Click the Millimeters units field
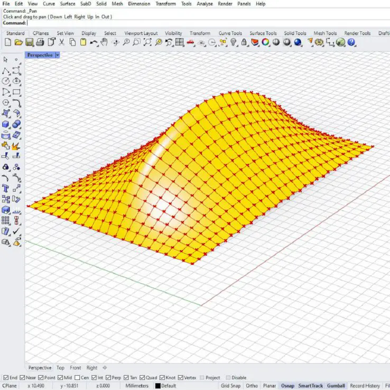The height and width of the screenshot is (390, 390). pyautogui.click(x=136, y=386)
